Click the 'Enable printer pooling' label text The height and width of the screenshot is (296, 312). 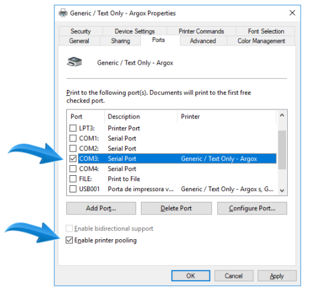click(x=105, y=240)
